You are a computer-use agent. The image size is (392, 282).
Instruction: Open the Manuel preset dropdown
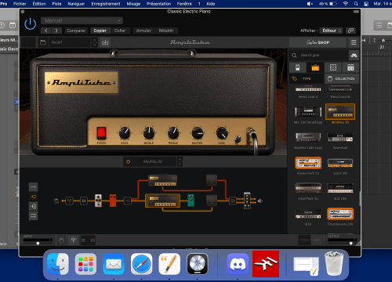click(x=82, y=20)
